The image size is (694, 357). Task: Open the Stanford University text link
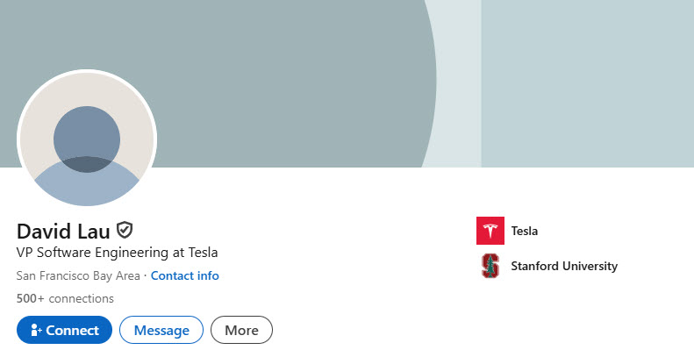point(564,266)
